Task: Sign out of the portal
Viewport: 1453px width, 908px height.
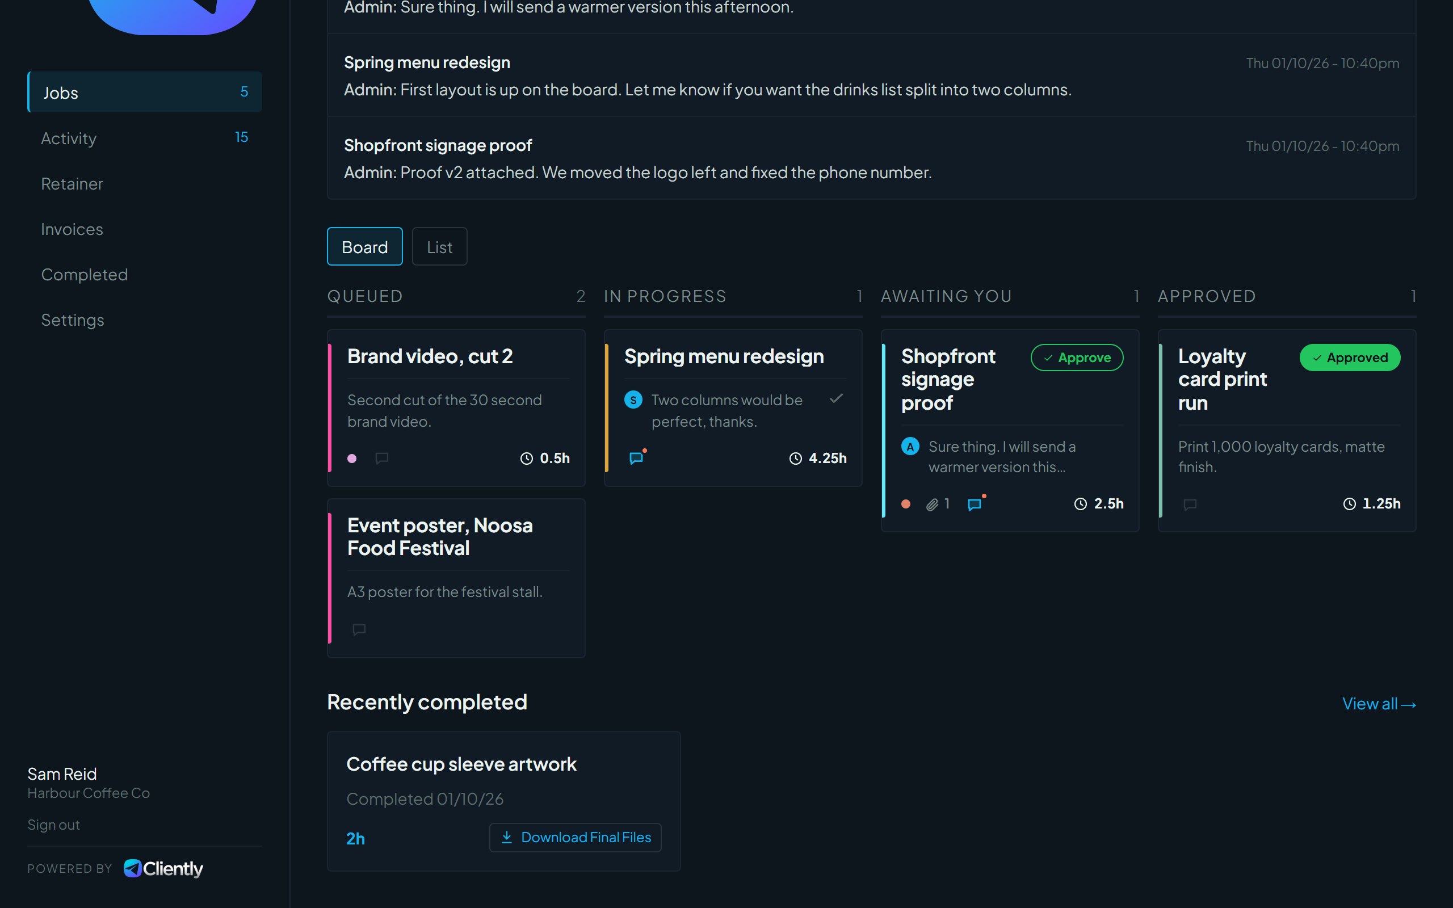Action: point(53,825)
